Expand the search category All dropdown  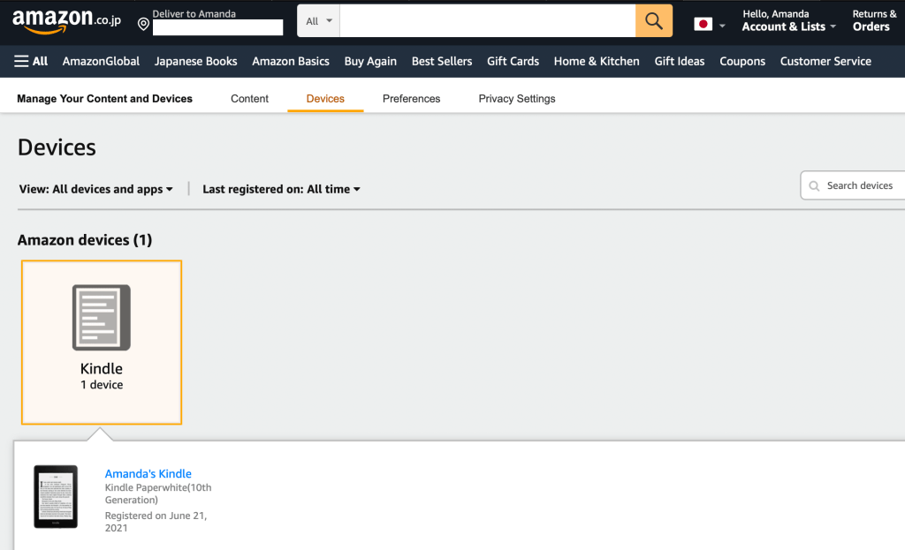(x=318, y=21)
